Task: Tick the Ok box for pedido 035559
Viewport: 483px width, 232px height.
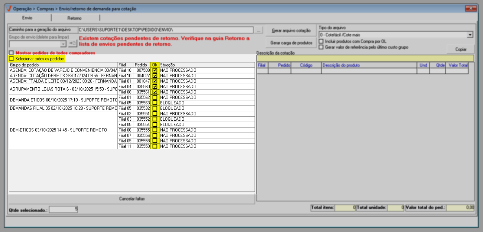Action: click(155, 146)
